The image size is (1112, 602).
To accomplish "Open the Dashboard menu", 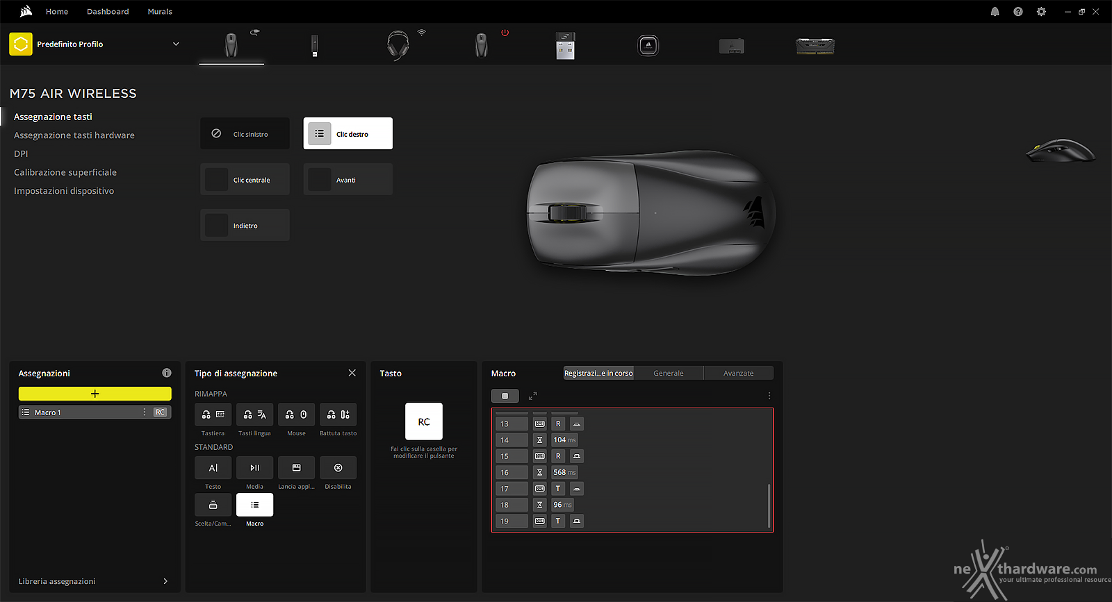I will [108, 12].
